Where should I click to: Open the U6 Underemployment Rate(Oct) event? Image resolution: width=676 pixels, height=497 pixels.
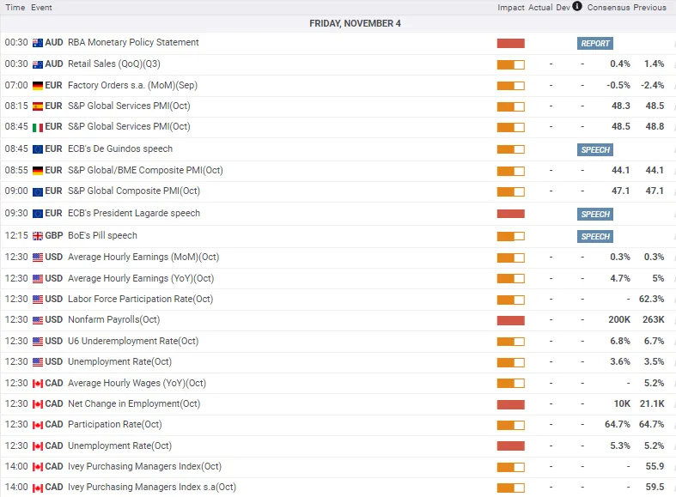point(133,341)
